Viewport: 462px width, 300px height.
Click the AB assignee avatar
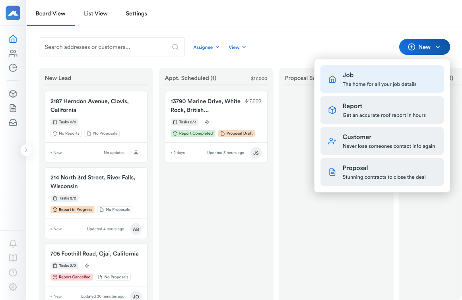click(x=136, y=229)
